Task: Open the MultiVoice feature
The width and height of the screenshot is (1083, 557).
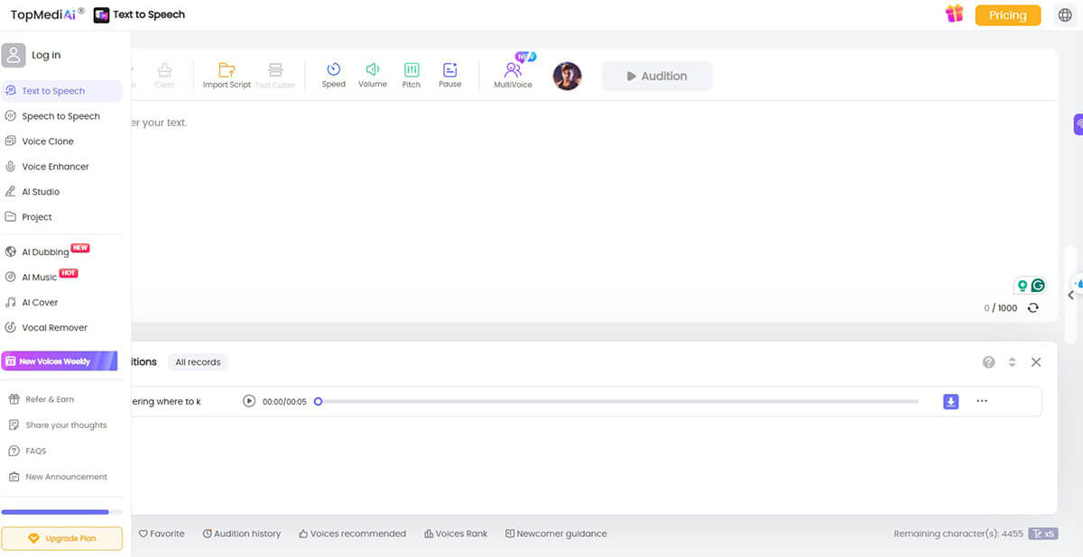Action: (x=513, y=71)
